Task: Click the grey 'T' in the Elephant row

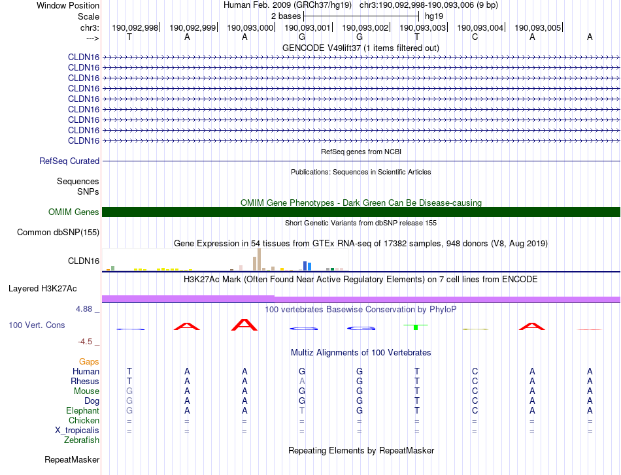Action: tap(302, 410)
